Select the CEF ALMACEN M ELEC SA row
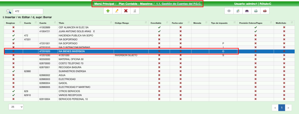 (149, 28)
